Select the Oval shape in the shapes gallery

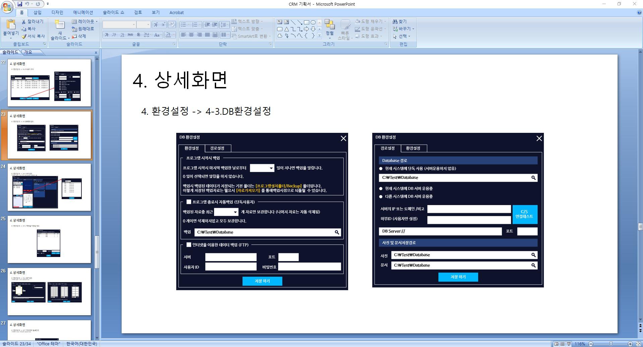coord(313,22)
